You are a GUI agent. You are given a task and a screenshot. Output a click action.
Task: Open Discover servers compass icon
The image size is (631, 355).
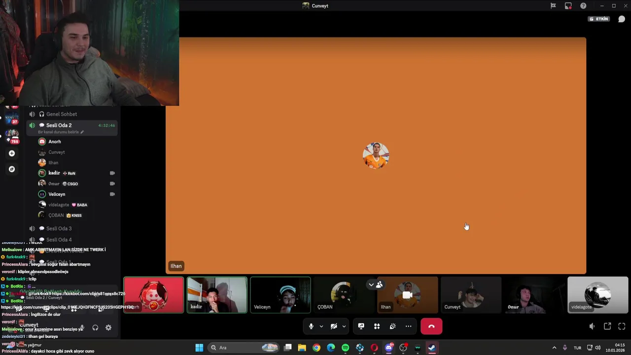[12, 169]
